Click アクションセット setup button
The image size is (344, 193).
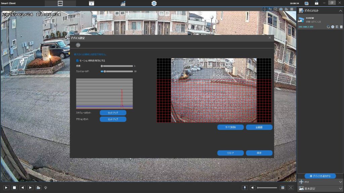click(113, 119)
